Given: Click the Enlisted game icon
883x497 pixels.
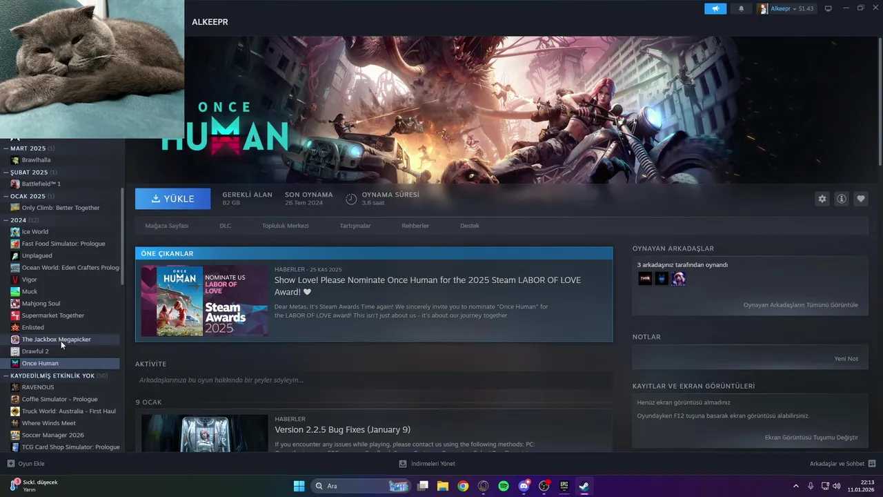Looking at the screenshot, I should point(15,327).
